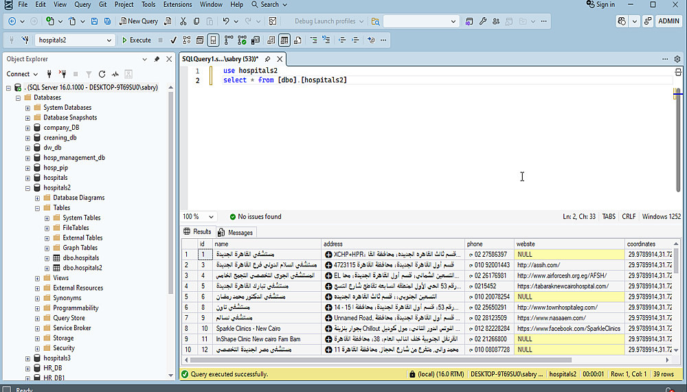
Task: Toggle the Results to Grid option
Action: 284,41
